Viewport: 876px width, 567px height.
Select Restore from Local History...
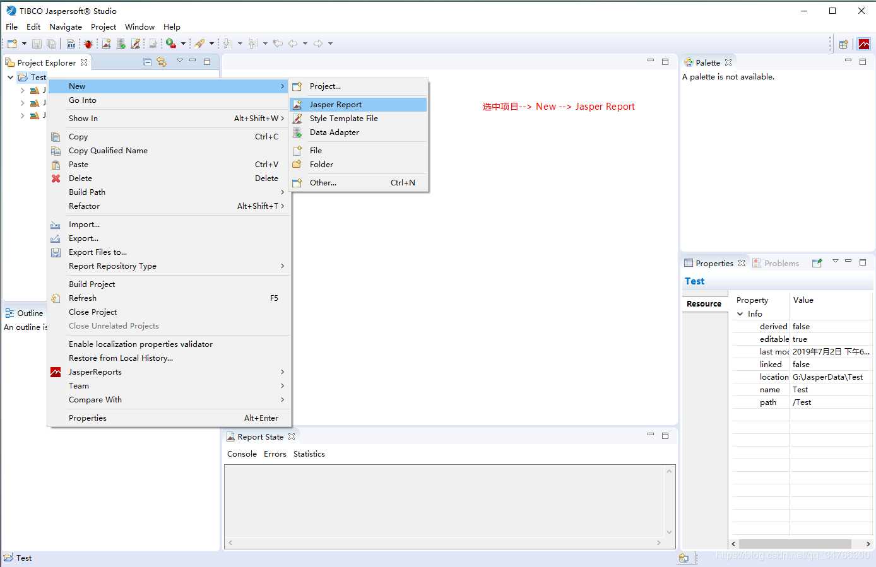169,358
